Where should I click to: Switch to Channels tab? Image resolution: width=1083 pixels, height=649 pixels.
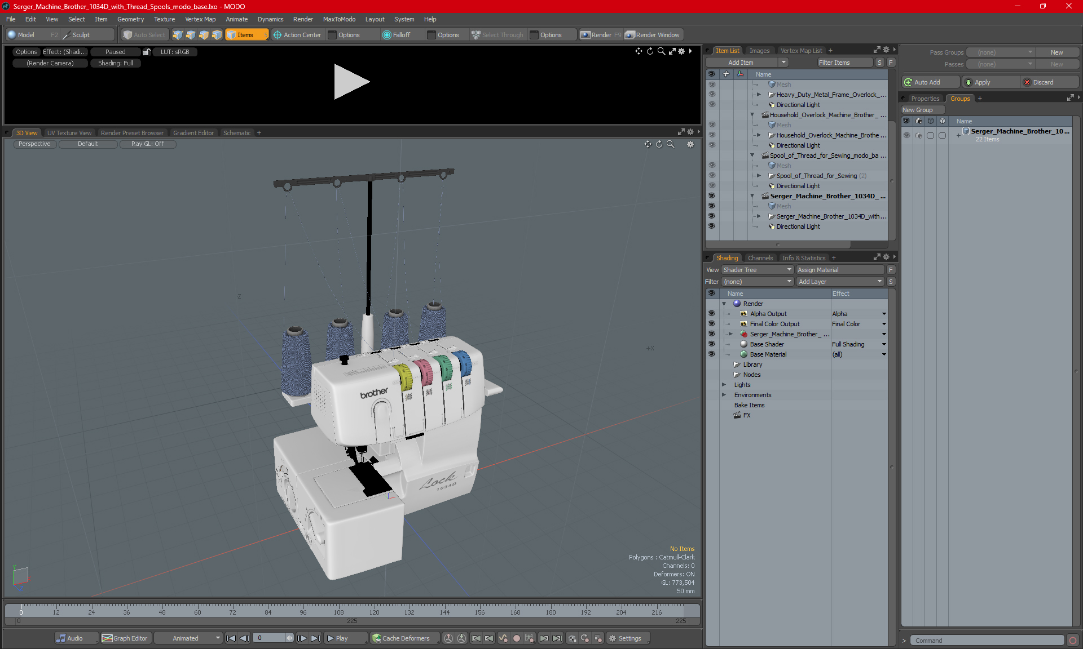coord(760,258)
